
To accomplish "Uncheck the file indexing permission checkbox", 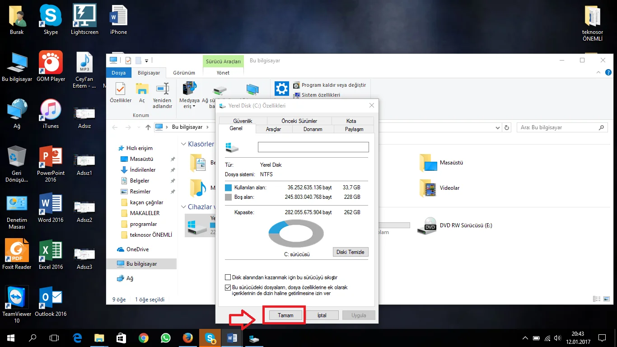I will (228, 287).
